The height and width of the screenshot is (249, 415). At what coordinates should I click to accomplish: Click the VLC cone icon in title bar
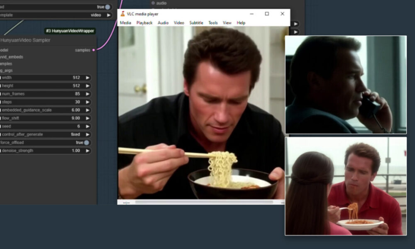pyautogui.click(x=123, y=14)
